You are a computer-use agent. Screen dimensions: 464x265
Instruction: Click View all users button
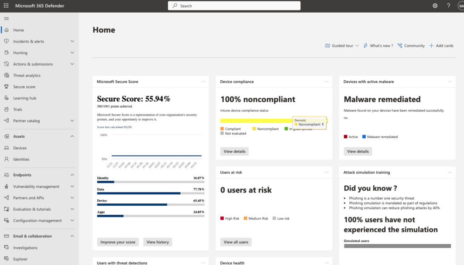tap(236, 242)
